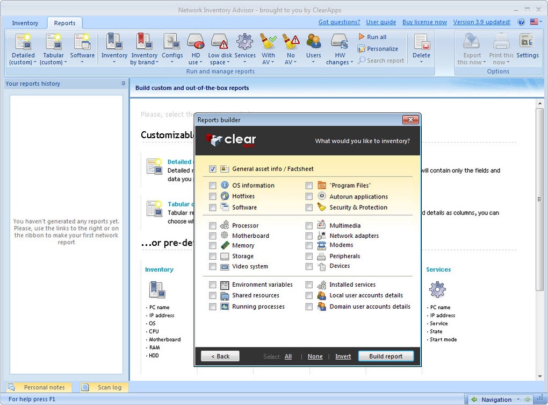Screen dimensions: 548x405
Task: Tick the Security & Protection checkbox
Action: point(309,208)
